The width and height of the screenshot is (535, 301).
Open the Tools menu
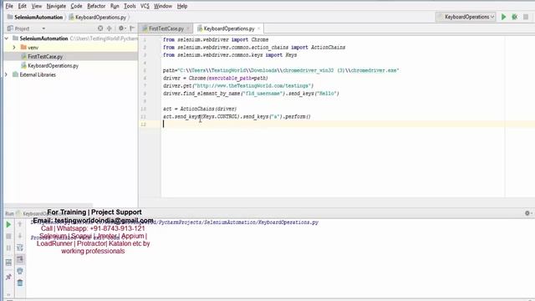pos(130,6)
